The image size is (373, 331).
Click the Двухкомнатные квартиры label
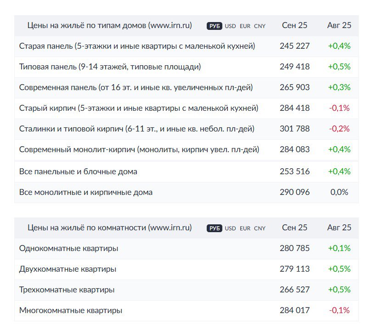tap(68, 269)
